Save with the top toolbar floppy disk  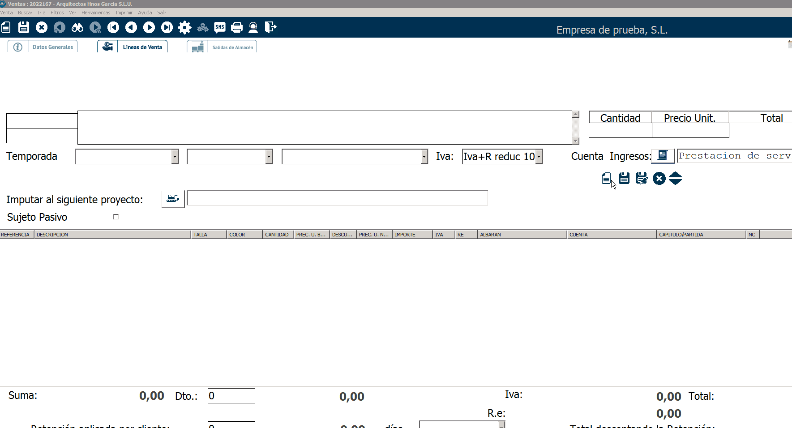(24, 28)
